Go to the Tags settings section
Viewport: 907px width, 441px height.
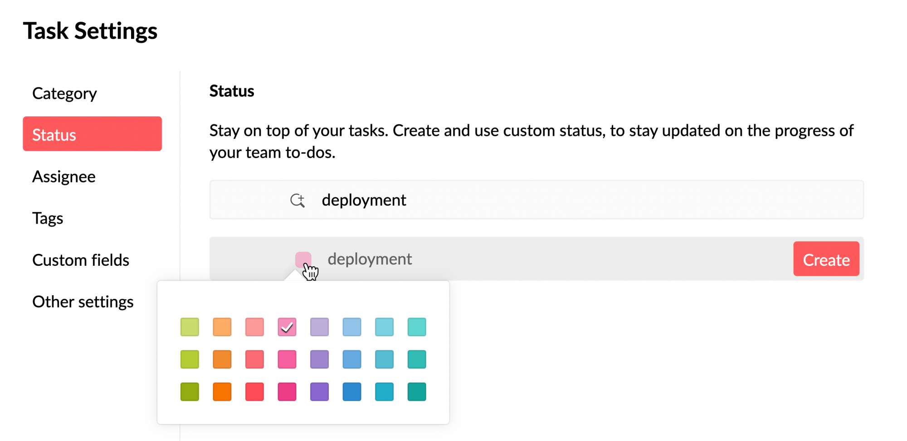click(48, 218)
